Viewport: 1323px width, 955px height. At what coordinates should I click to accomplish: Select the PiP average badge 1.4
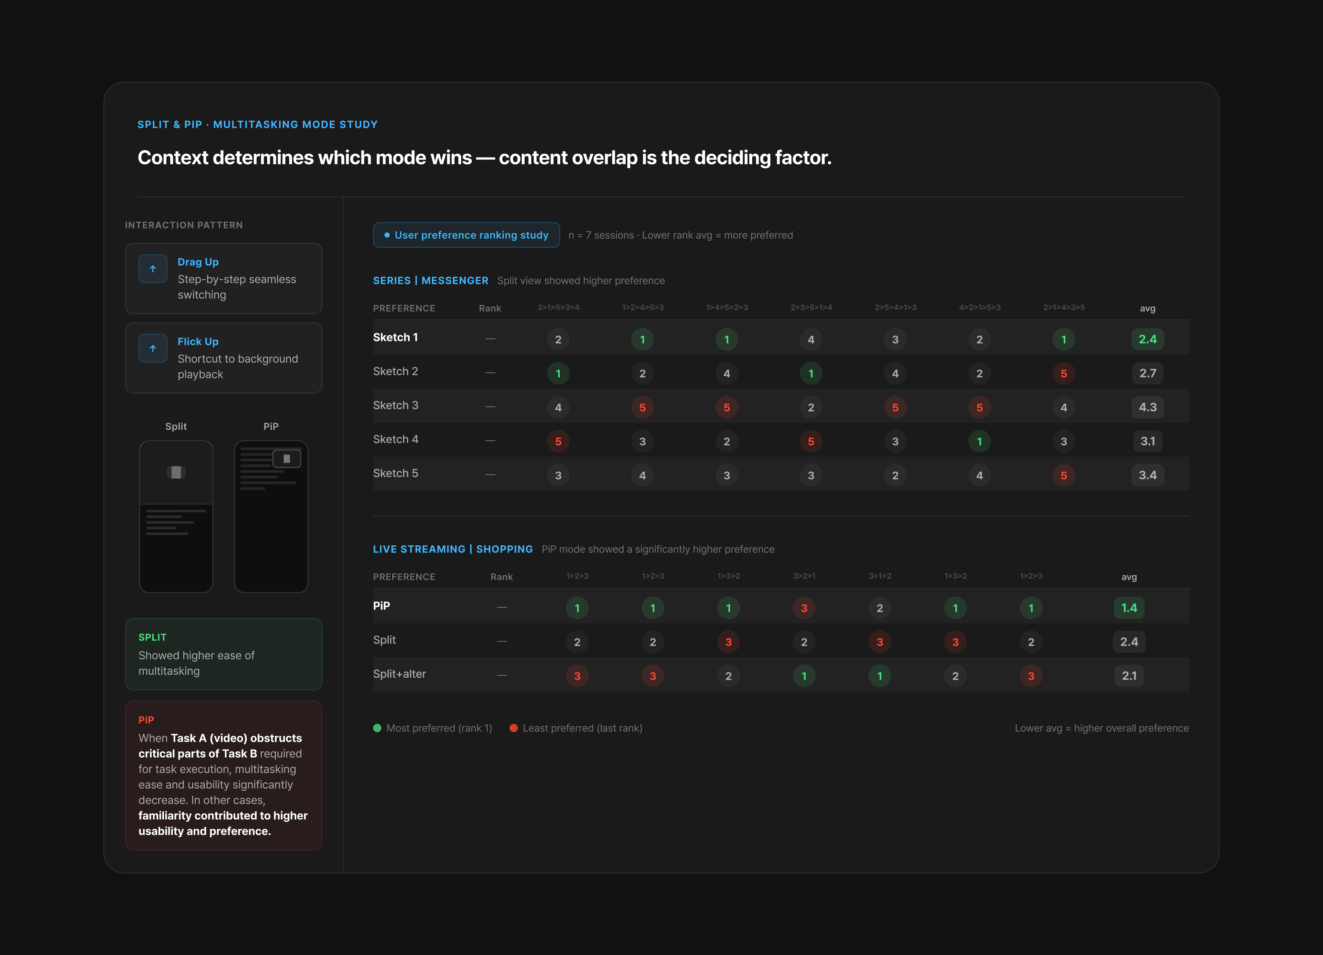pyautogui.click(x=1129, y=607)
